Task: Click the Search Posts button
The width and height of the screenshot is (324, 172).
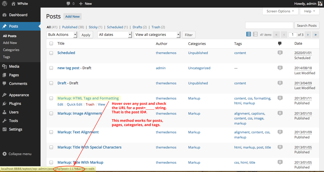Action: (307, 26)
